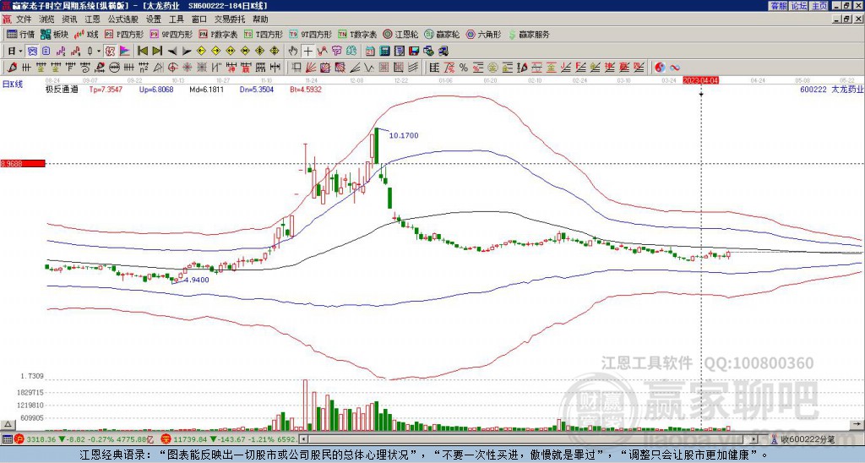Open the 9T四方形 tool

pyautogui.click(x=311, y=34)
